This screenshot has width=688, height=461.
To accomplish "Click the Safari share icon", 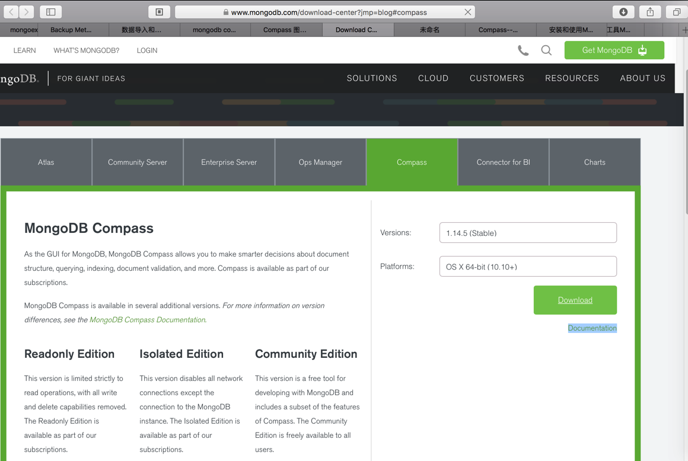I will pyautogui.click(x=650, y=12).
